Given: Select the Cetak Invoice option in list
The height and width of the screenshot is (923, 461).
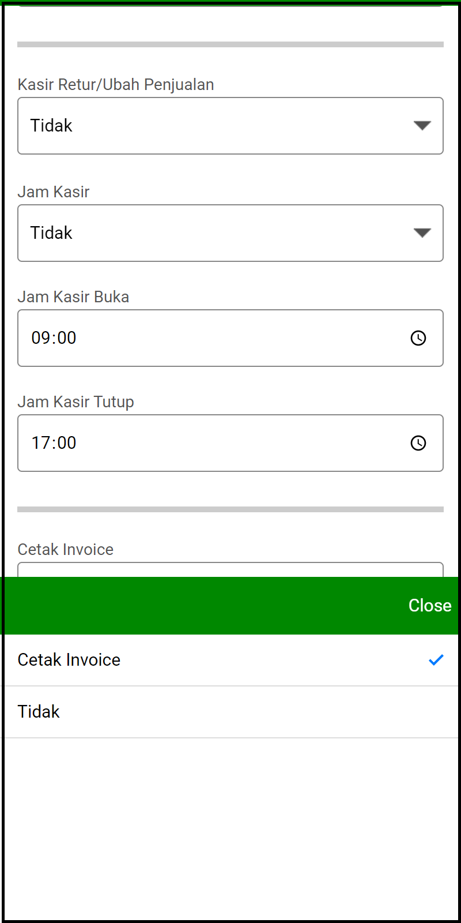Looking at the screenshot, I should [69, 660].
